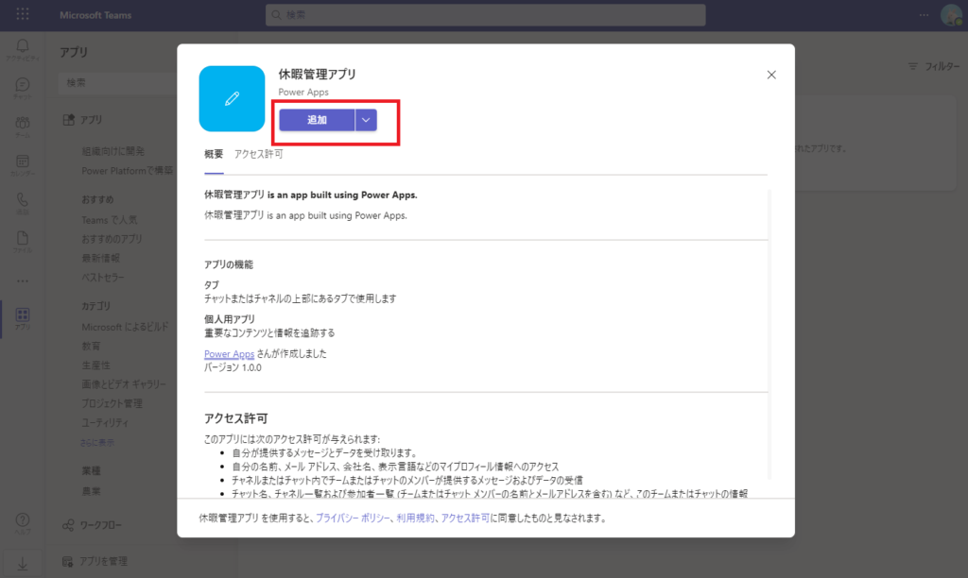Screen dimensions: 968x578
Task: Select 組織向けに開発 in sidebar
Action: (x=113, y=151)
